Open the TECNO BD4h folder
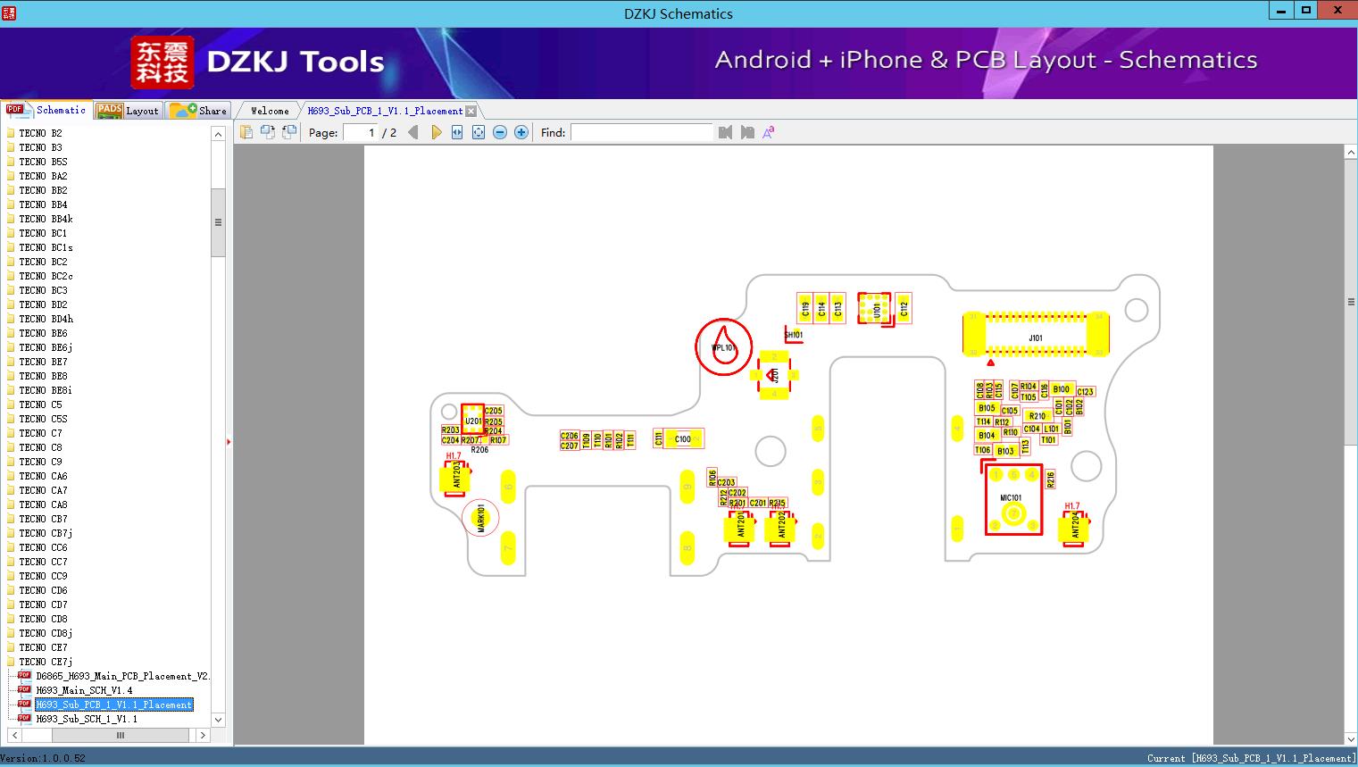The width and height of the screenshot is (1358, 767). [46, 319]
